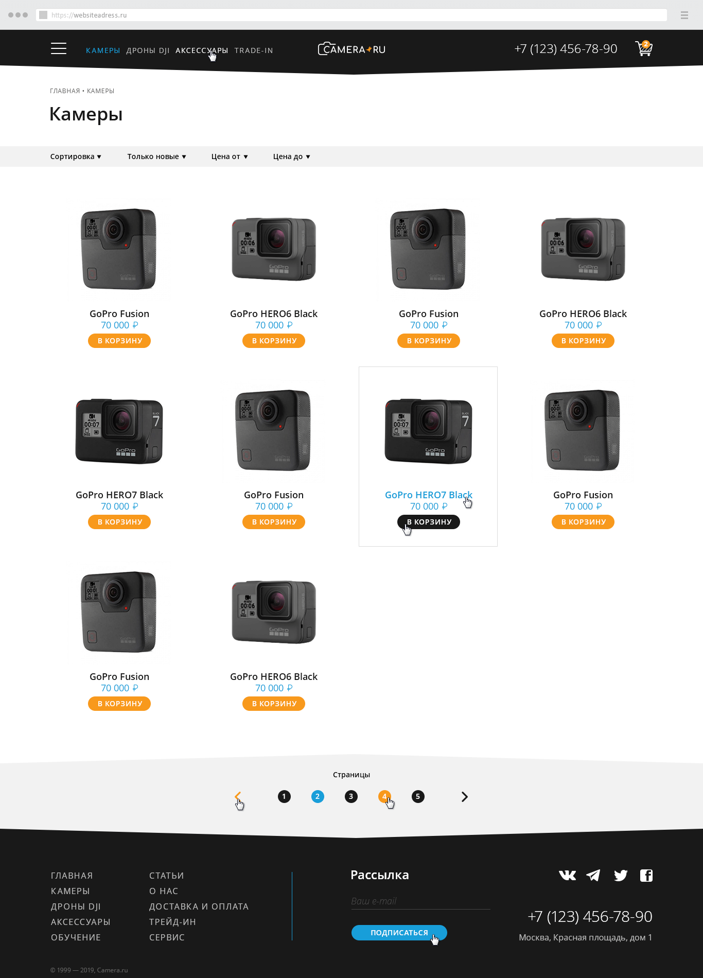Add highlighted GoPro HERO7 Black to cart

point(429,522)
